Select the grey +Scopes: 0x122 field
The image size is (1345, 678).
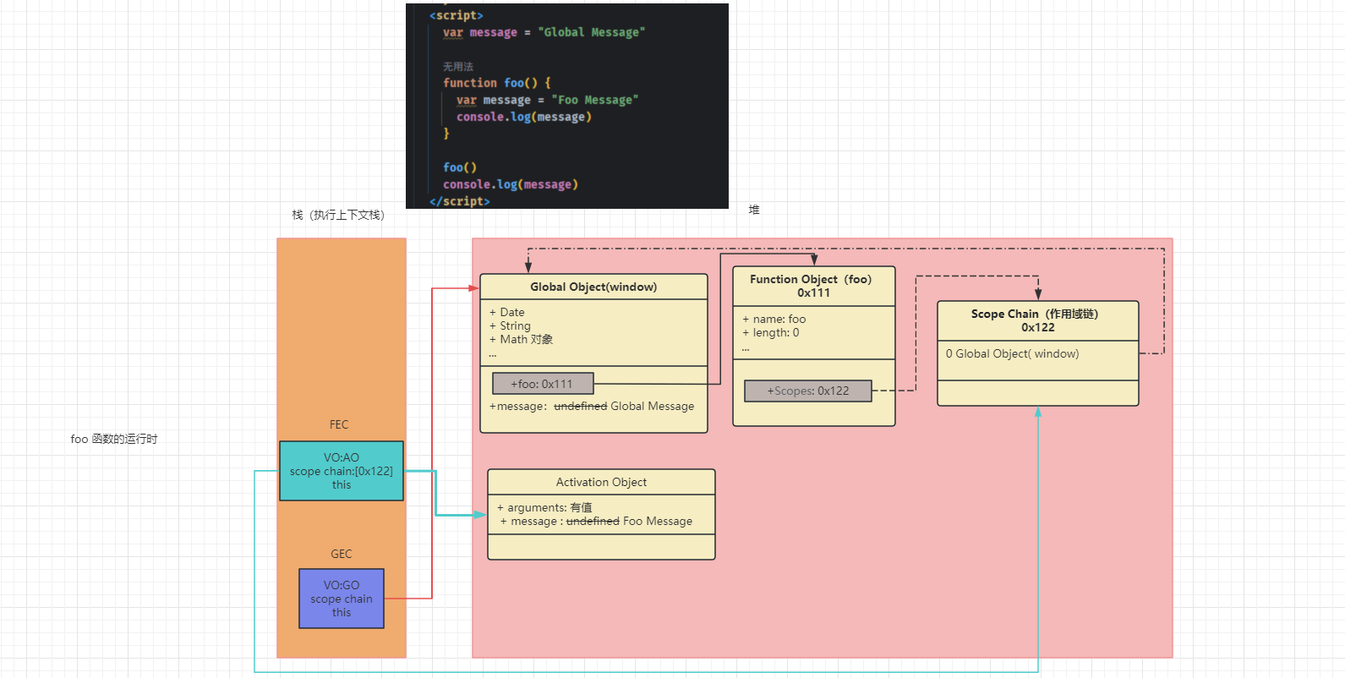807,391
